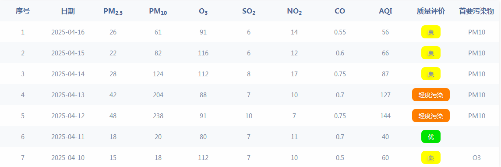This screenshot has height=167, width=501.
Task: Click orange 轻度污染 badge for 2025-04-13
Action: coord(430,95)
